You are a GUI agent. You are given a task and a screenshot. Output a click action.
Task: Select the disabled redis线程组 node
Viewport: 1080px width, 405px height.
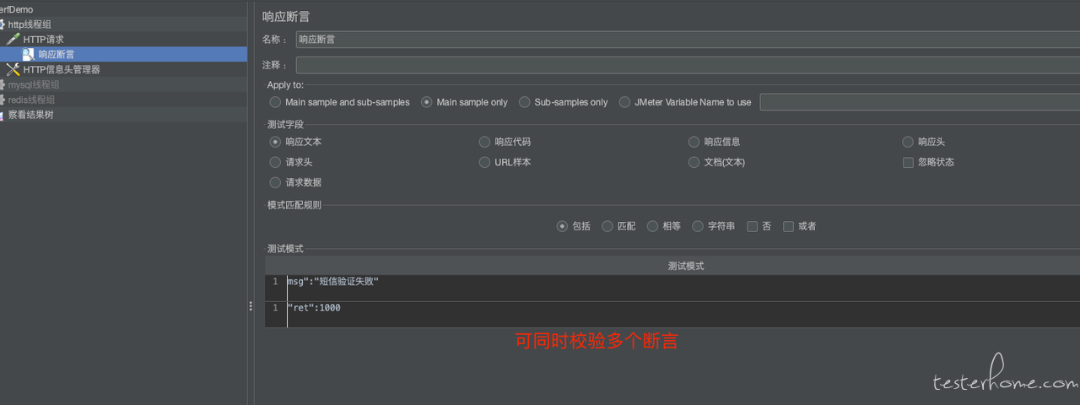pos(32,100)
